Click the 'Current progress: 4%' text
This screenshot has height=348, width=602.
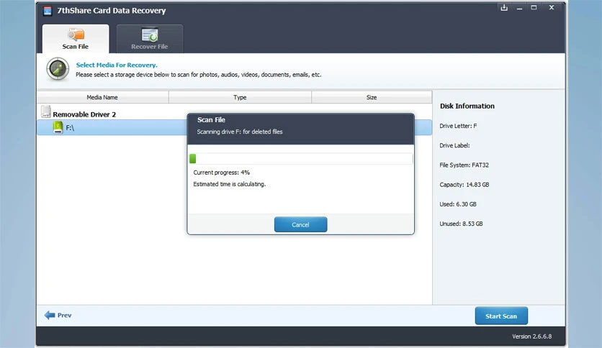[x=222, y=173]
